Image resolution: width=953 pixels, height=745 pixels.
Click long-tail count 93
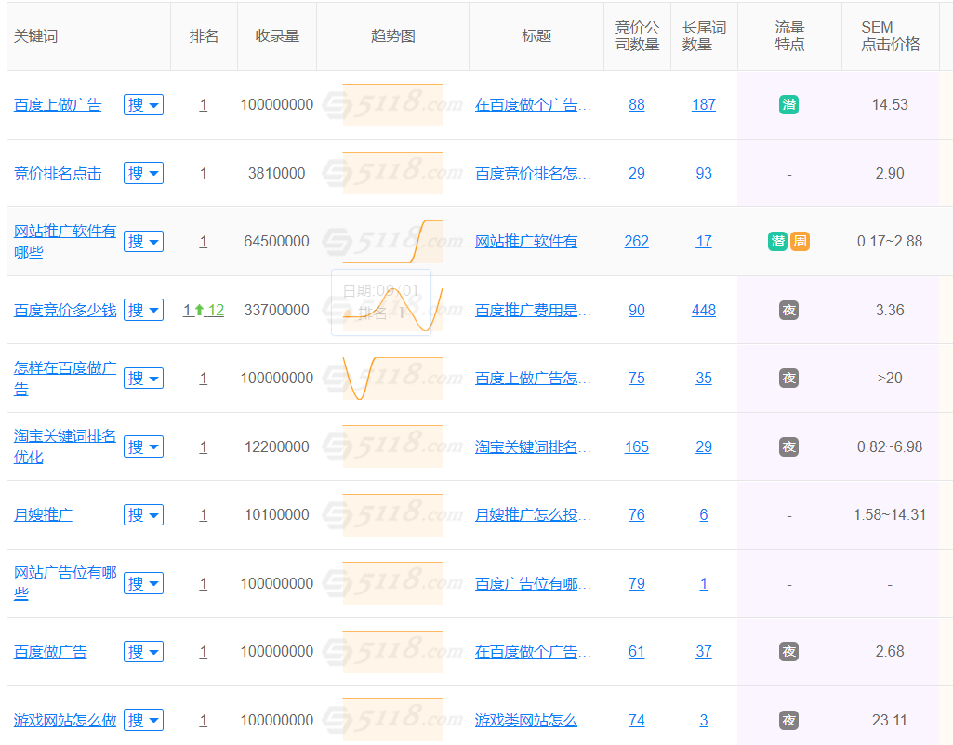click(x=704, y=173)
